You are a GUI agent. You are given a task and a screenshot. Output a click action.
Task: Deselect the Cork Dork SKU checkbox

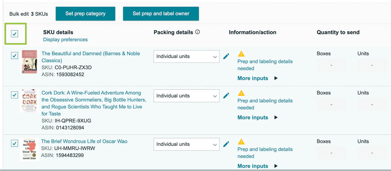pyautogui.click(x=14, y=95)
